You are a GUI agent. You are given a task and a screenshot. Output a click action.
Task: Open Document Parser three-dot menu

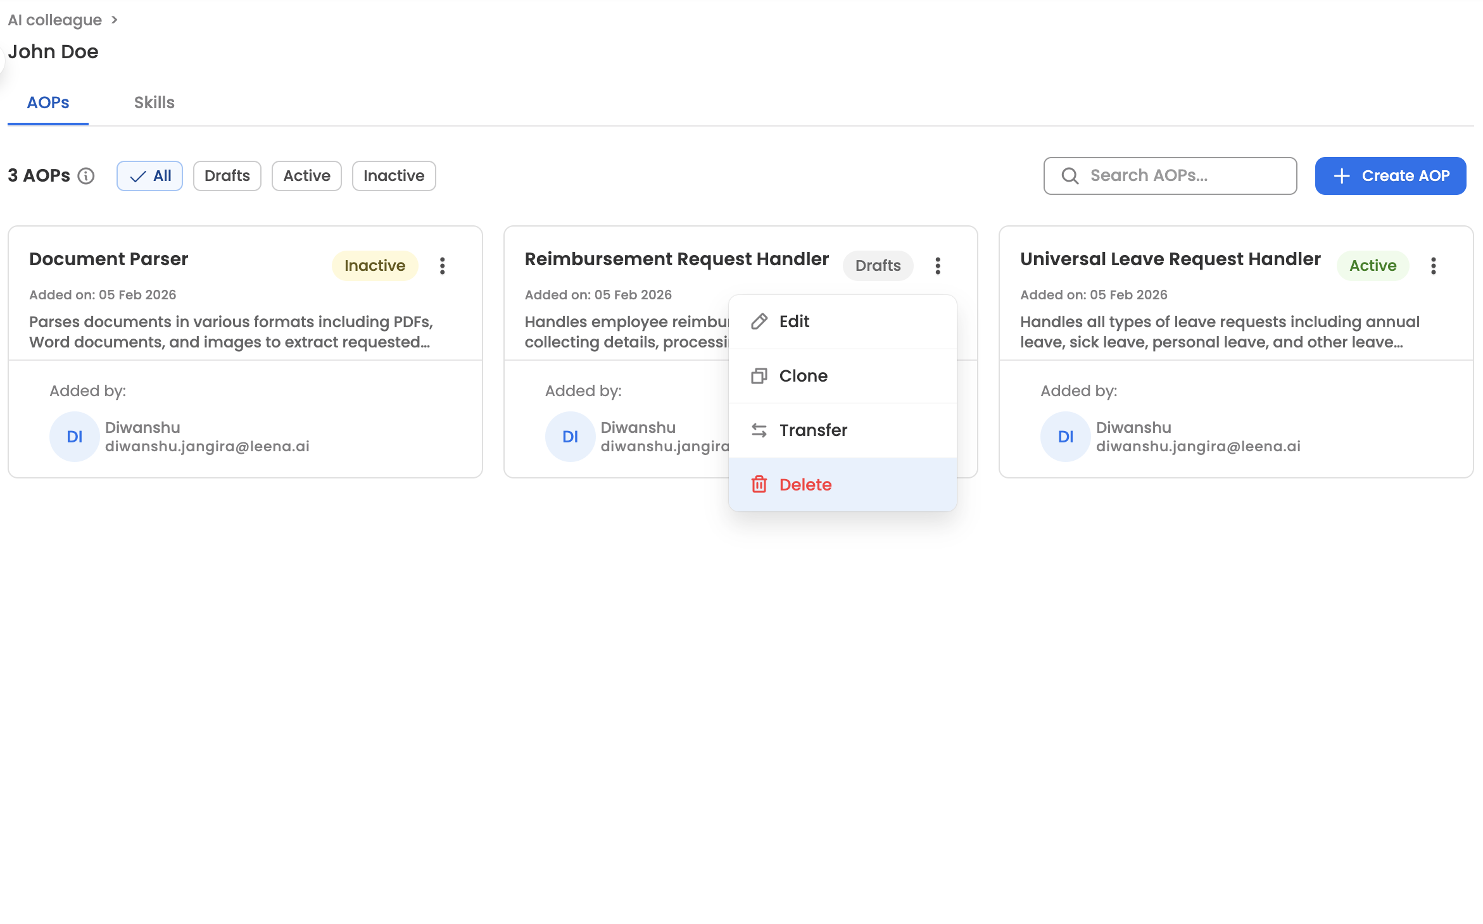(x=443, y=266)
